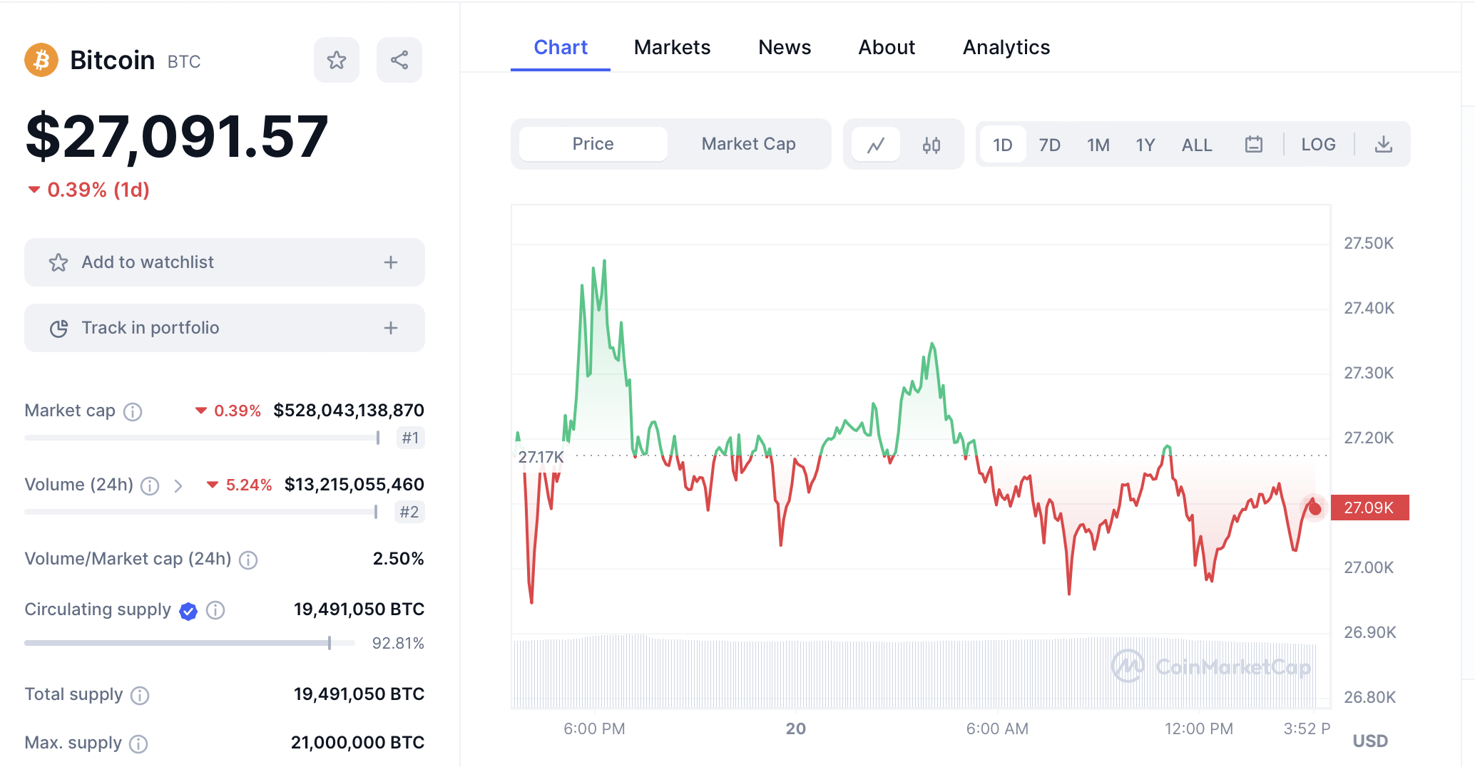Image resolution: width=1475 pixels, height=767 pixels.
Task: Open the calendar date range picker
Action: pyautogui.click(x=1253, y=145)
